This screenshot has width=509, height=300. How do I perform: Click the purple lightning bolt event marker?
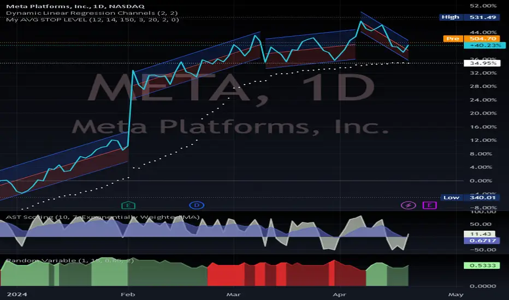pyautogui.click(x=409, y=205)
